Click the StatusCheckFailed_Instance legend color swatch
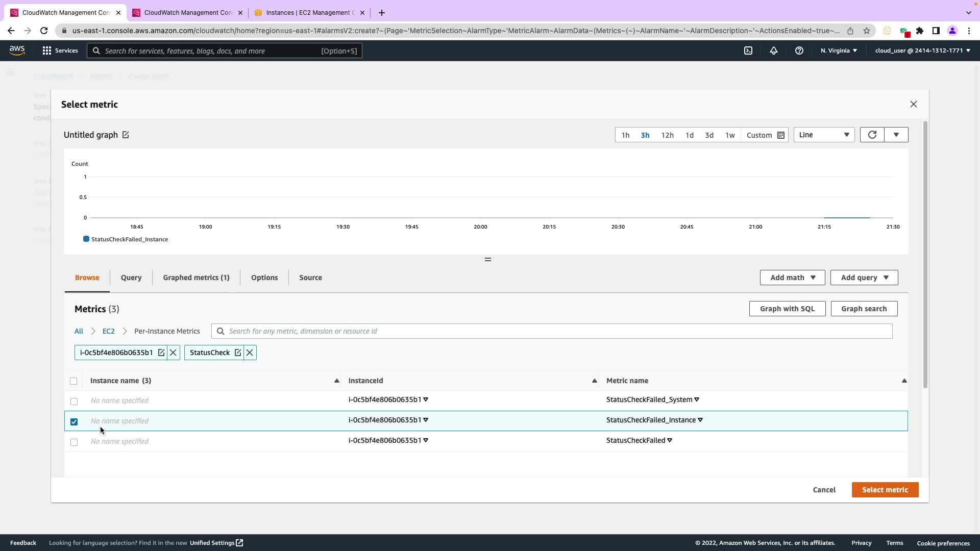The height and width of the screenshot is (551, 980). 86,239
